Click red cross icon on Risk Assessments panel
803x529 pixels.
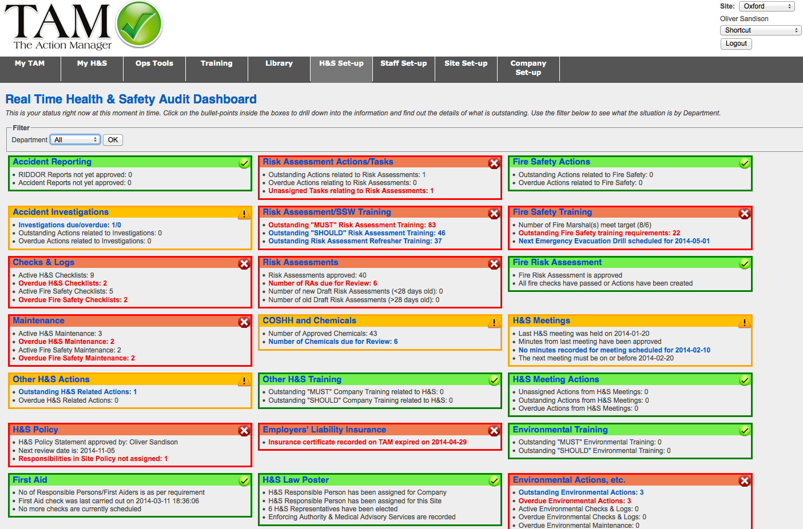494,264
